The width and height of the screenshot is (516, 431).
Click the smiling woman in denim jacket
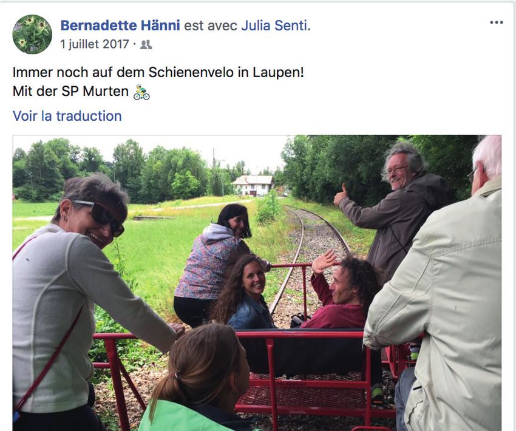coord(243,293)
